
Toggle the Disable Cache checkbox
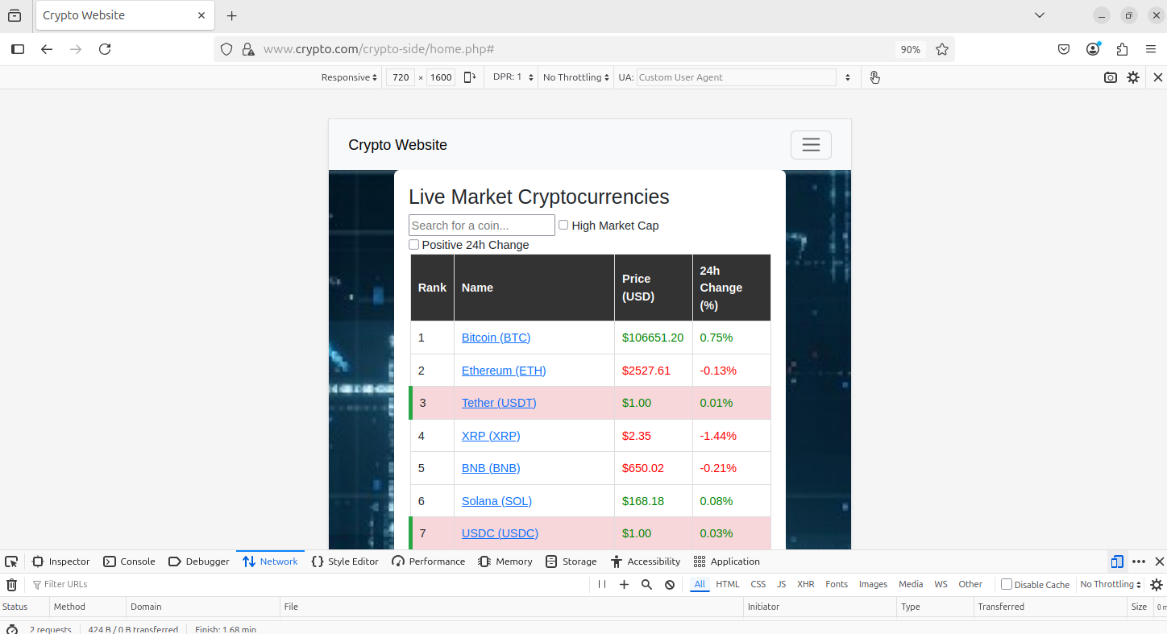coord(1007,584)
